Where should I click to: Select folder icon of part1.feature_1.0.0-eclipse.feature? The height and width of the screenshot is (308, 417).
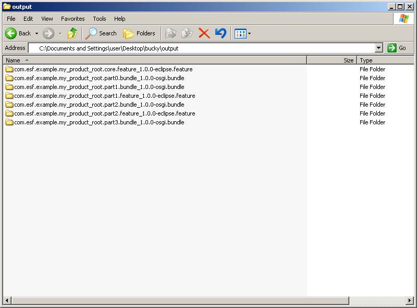[9, 96]
